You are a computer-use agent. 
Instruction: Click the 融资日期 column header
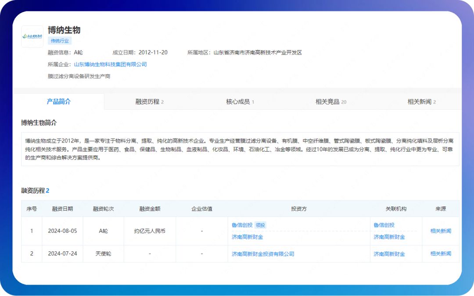pyautogui.click(x=63, y=209)
